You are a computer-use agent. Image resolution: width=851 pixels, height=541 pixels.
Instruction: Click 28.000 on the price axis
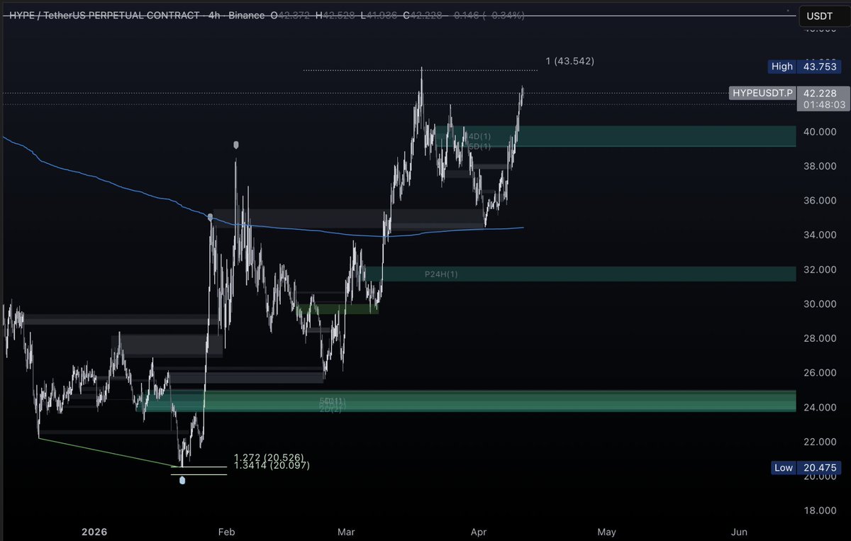pyautogui.click(x=819, y=338)
